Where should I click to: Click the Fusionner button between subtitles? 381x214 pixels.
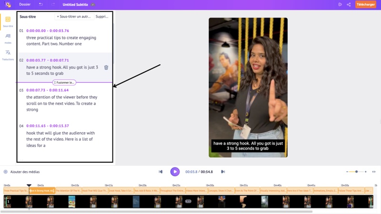click(64, 82)
